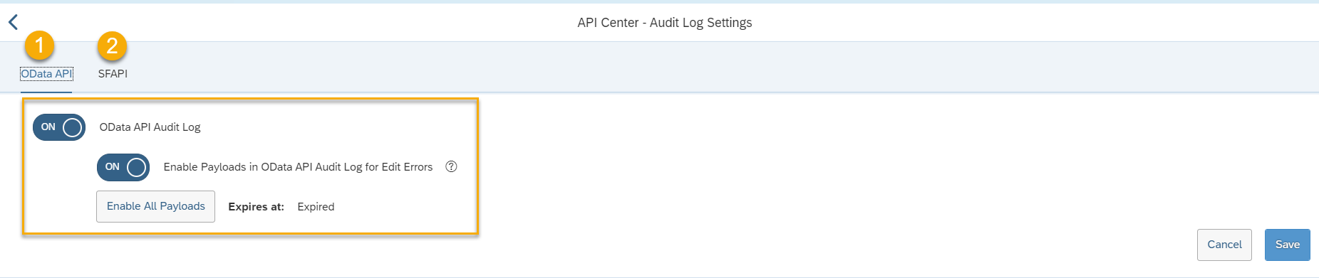Click the ON text inside OData API Audit Log switch
The height and width of the screenshot is (278, 1319).
(x=48, y=127)
